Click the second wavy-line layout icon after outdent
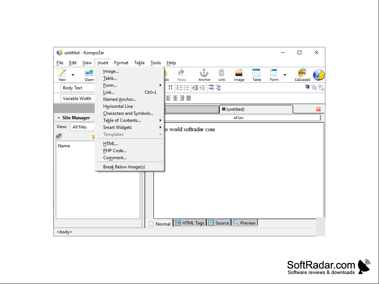Image resolution: width=379 pixels, height=284 pixels. tap(218, 88)
